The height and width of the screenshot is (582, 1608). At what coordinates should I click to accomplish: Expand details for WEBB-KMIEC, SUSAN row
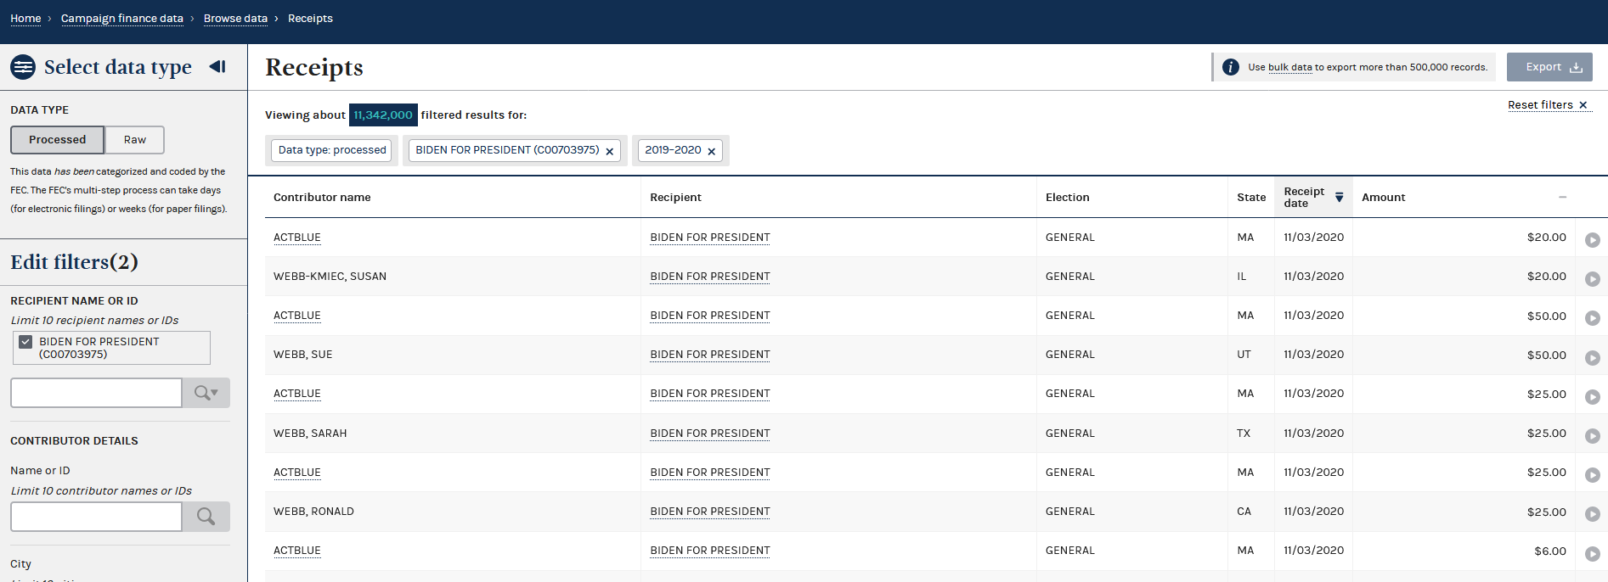(1593, 279)
